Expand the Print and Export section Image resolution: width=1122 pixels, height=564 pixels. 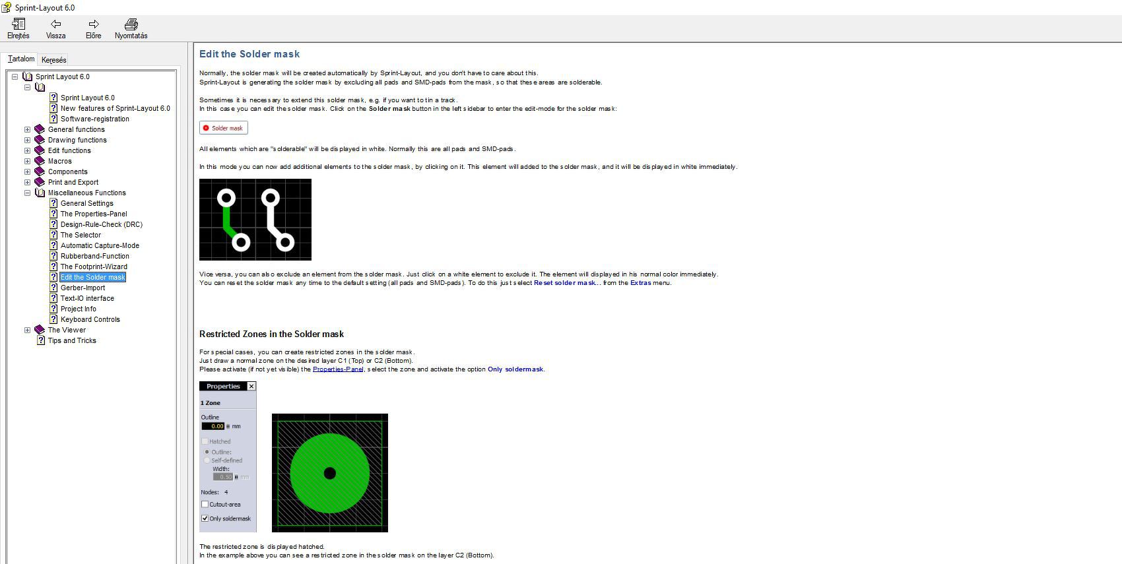[x=27, y=182]
